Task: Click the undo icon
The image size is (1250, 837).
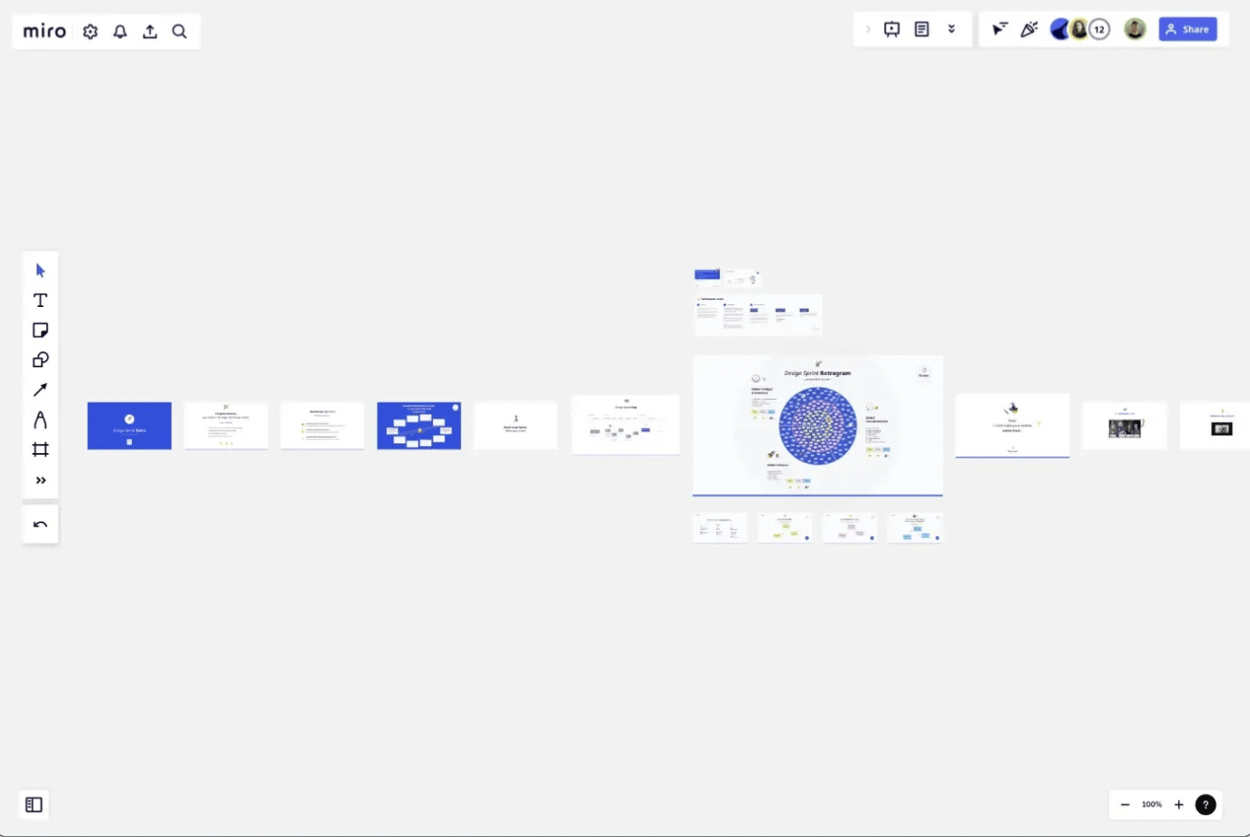Action: tap(40, 524)
